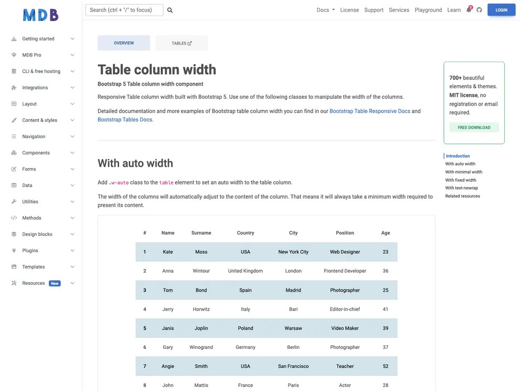
Task: Click the search magnifier icon
Action: click(169, 9)
